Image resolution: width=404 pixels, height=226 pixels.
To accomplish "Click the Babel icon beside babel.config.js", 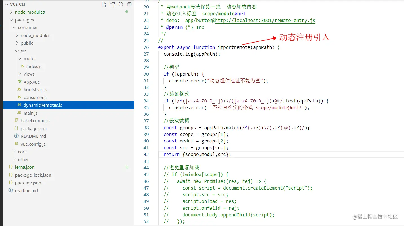I will (16, 120).
